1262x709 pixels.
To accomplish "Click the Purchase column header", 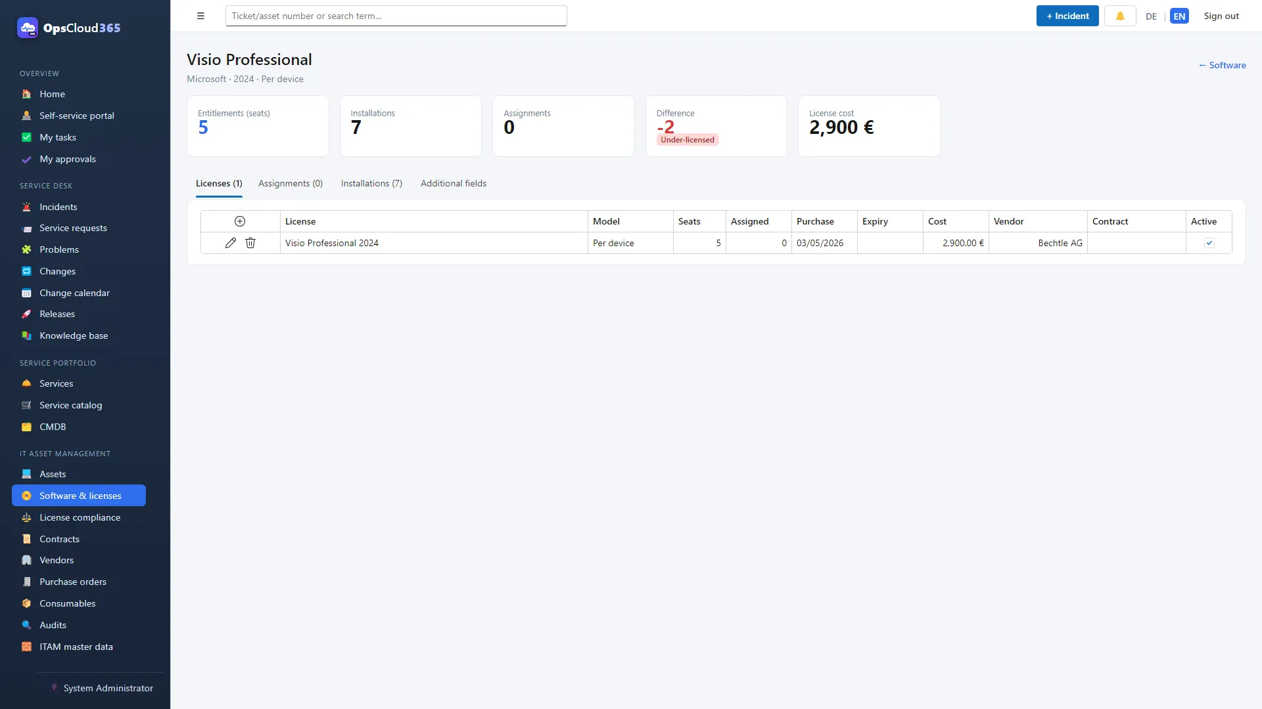I will [824, 221].
